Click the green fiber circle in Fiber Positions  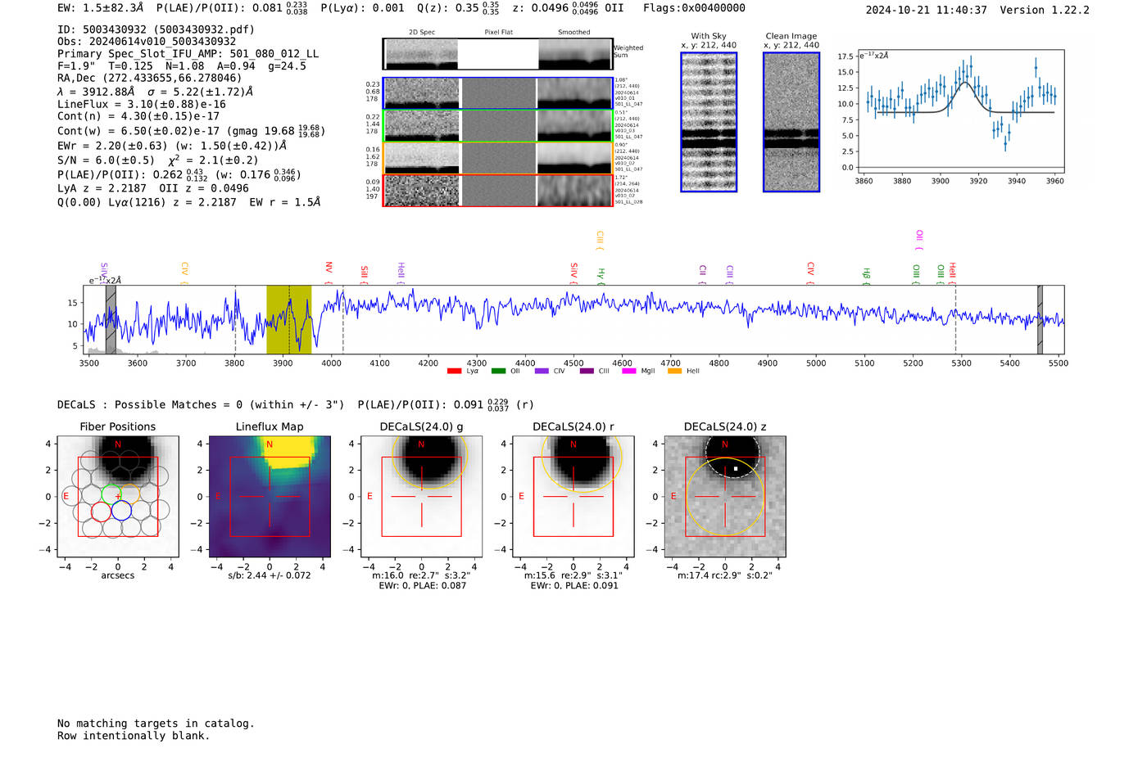point(111,494)
